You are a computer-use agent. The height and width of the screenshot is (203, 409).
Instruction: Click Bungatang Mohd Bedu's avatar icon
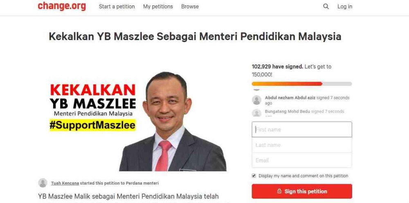pos(257,113)
